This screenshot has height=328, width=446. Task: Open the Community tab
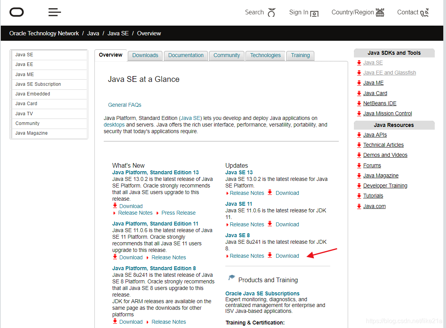pyautogui.click(x=227, y=56)
